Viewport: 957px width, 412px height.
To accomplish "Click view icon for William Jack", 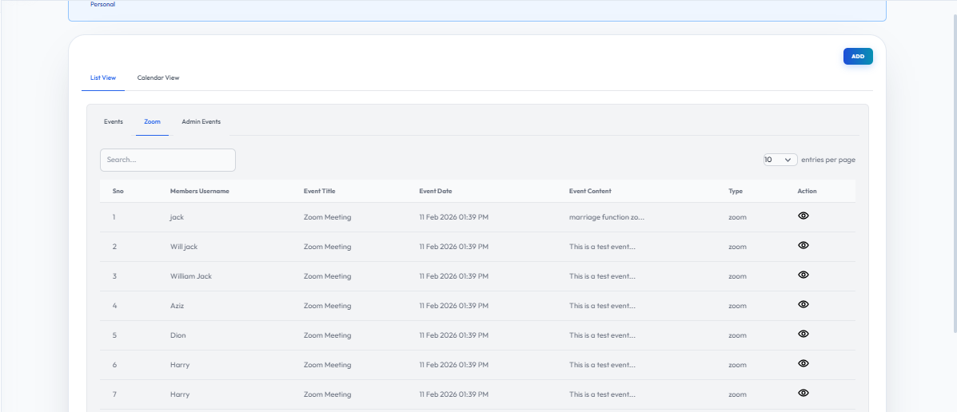I will click(x=803, y=275).
